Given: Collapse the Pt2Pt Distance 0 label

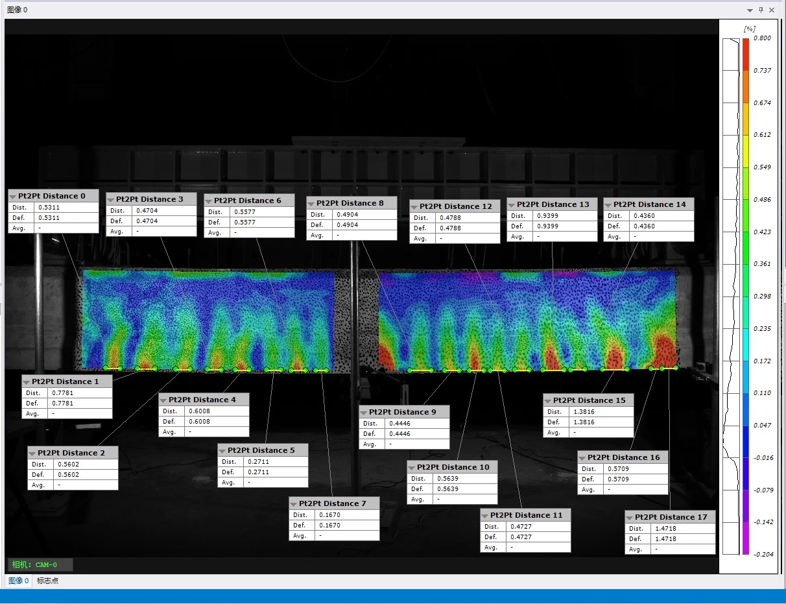Looking at the screenshot, I should [x=13, y=197].
